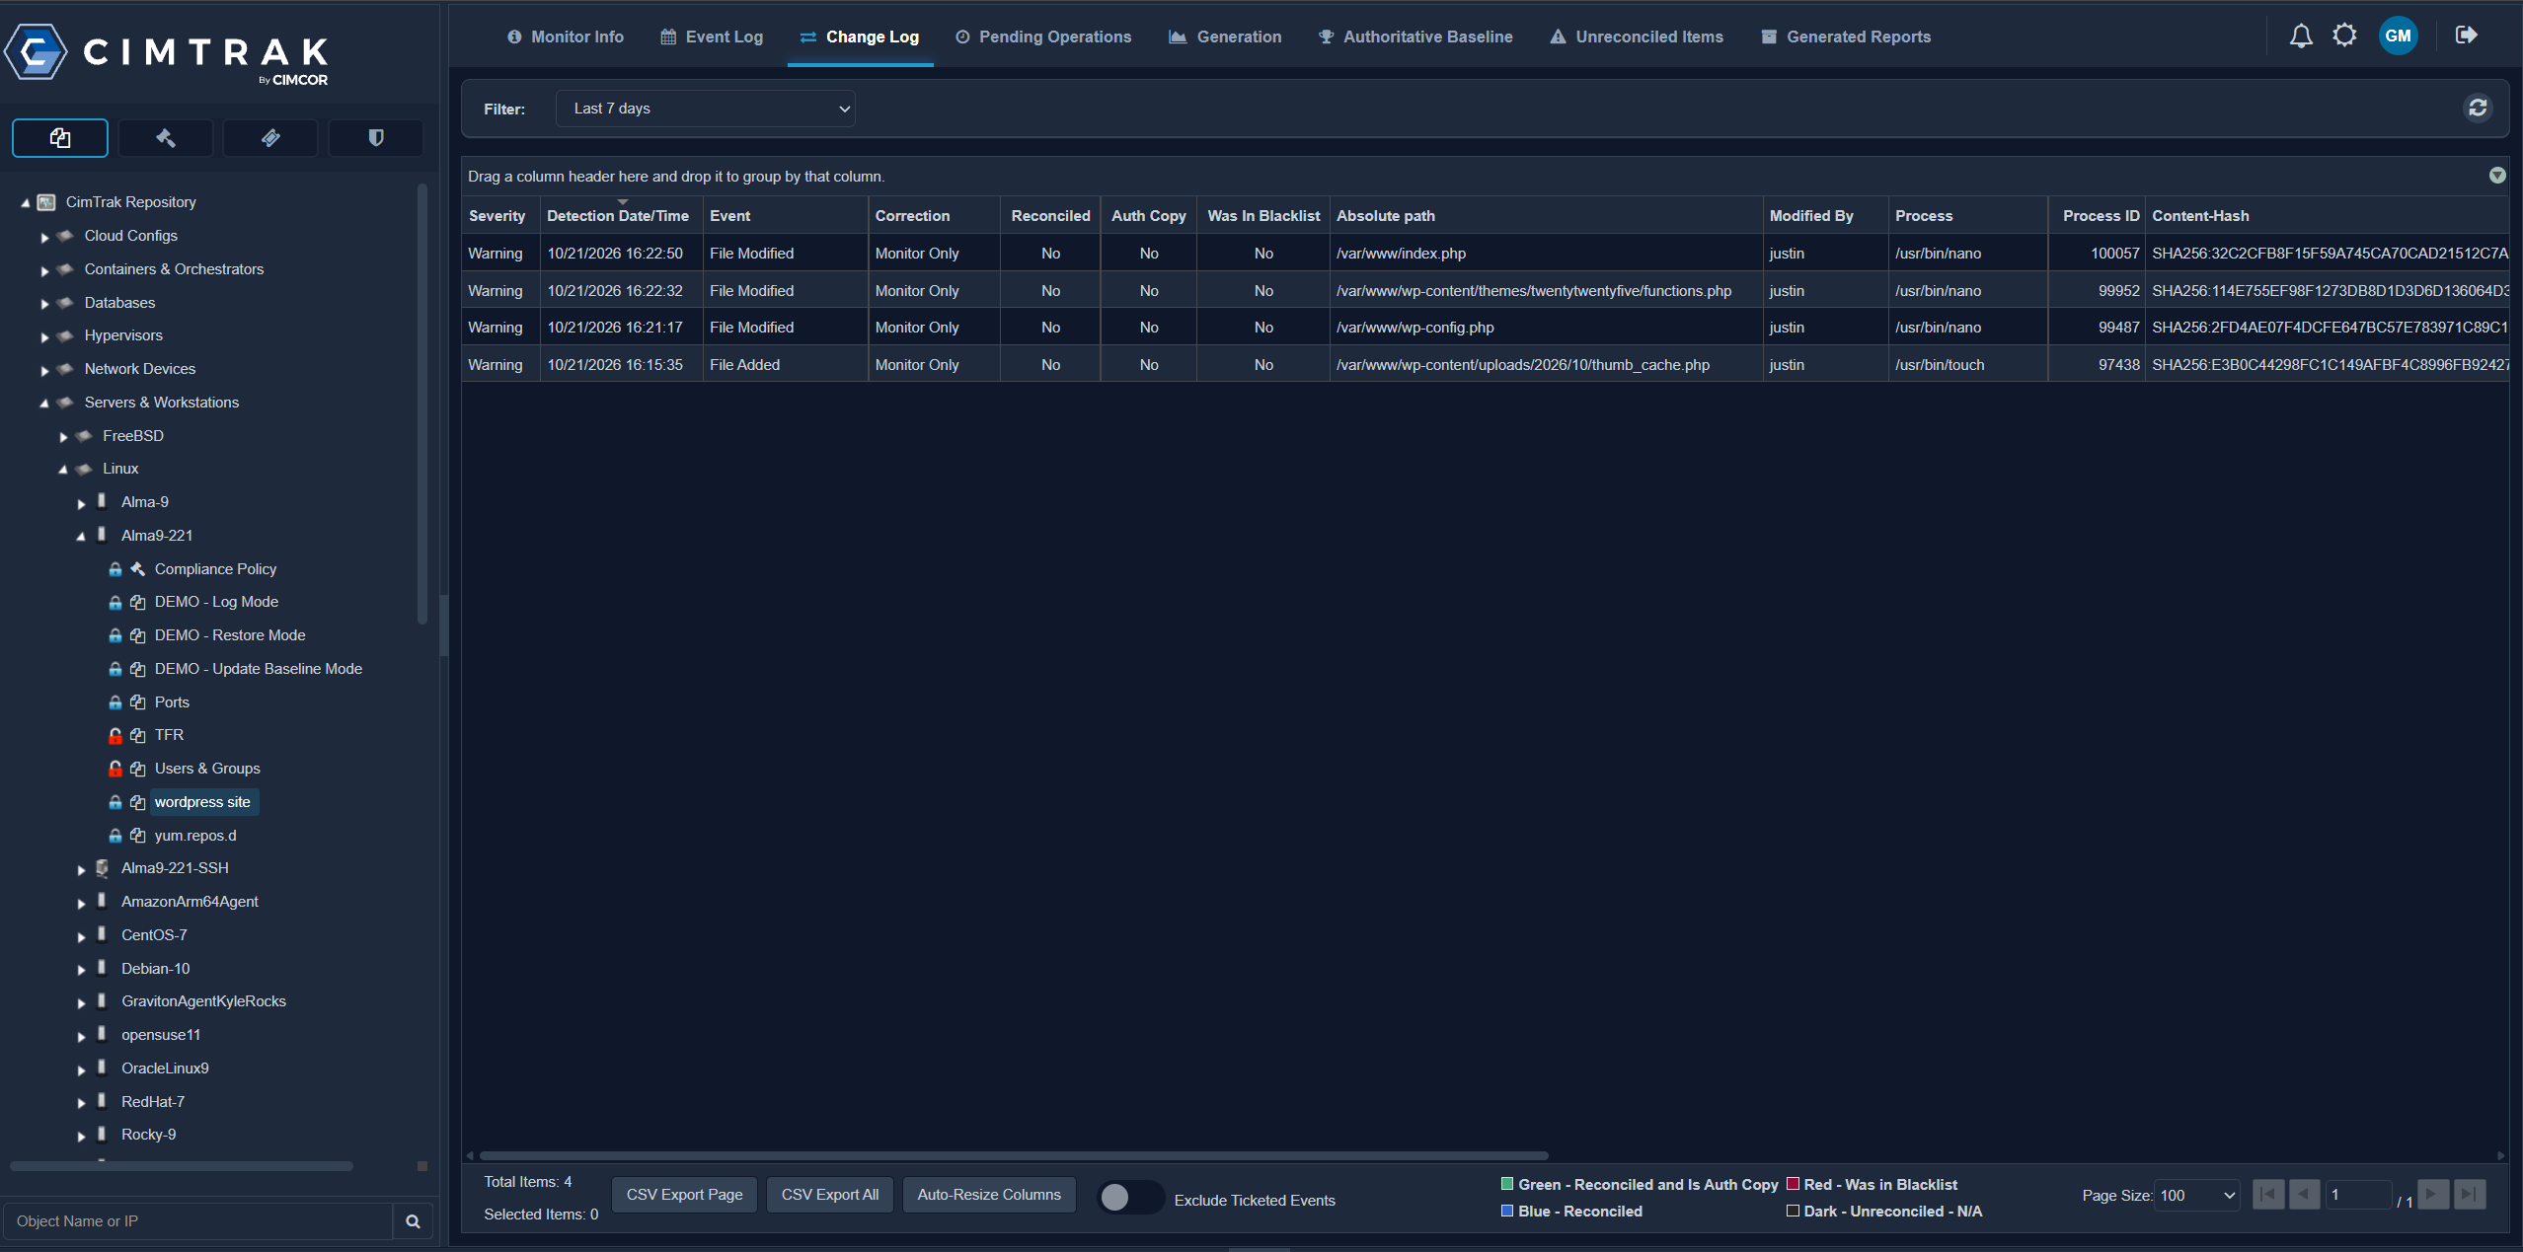
Task: Click green Reconciled and Auth Copy swatch
Action: point(1507,1184)
